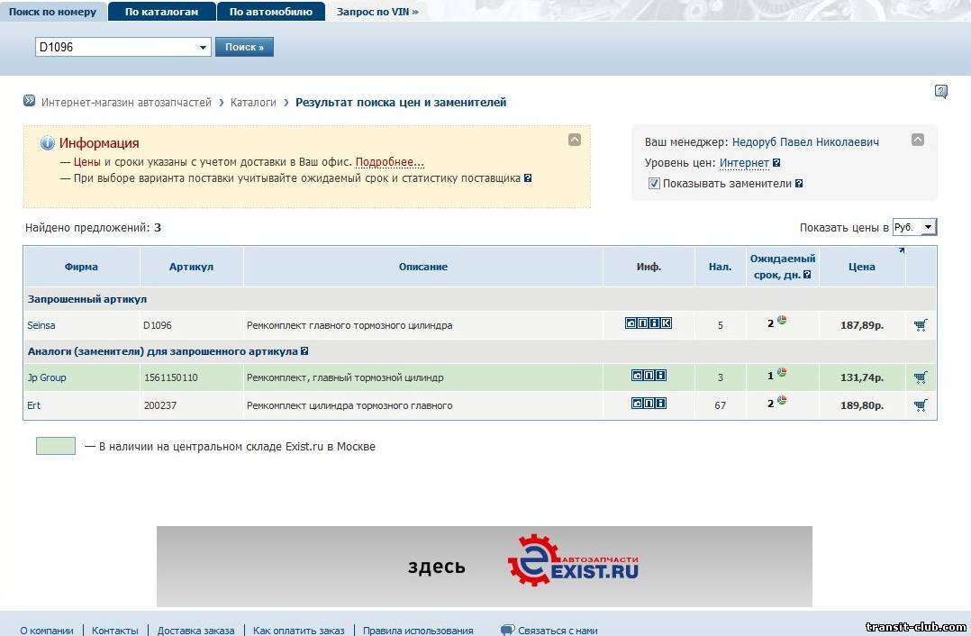Switch to По автомобилю tab

coord(270,12)
